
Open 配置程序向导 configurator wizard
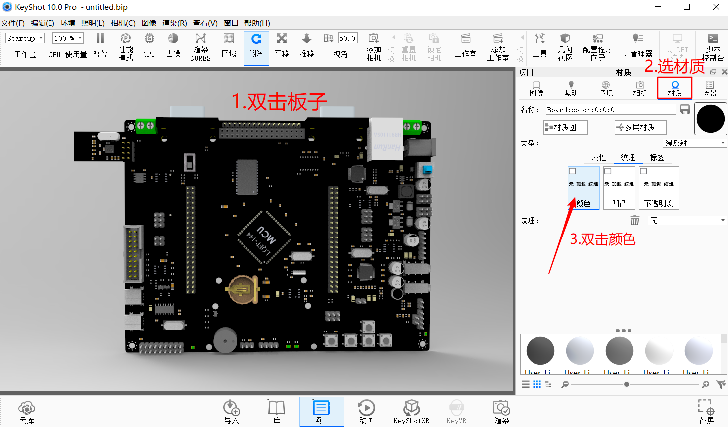coord(598,47)
